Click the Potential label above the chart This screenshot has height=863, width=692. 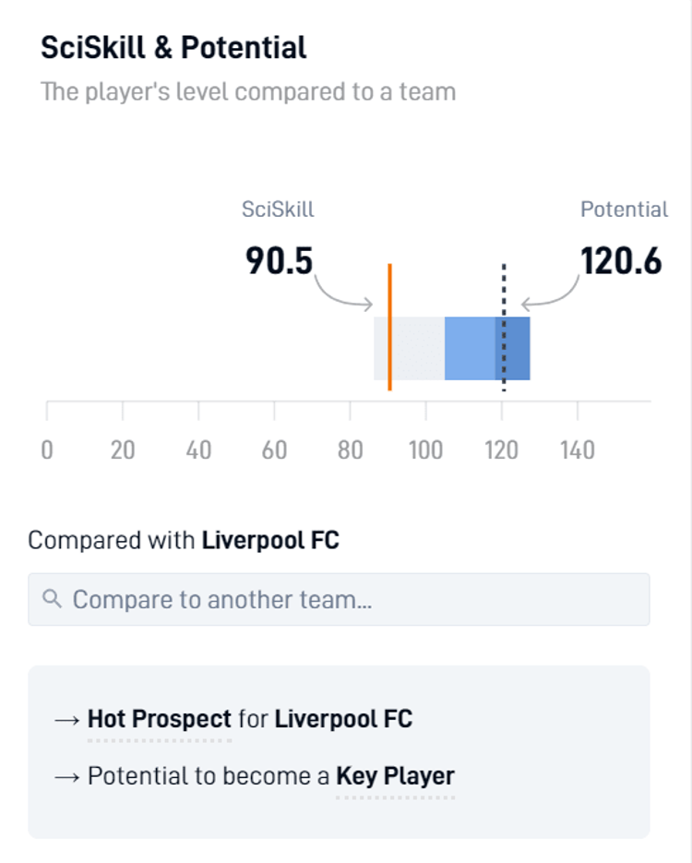coord(623,210)
